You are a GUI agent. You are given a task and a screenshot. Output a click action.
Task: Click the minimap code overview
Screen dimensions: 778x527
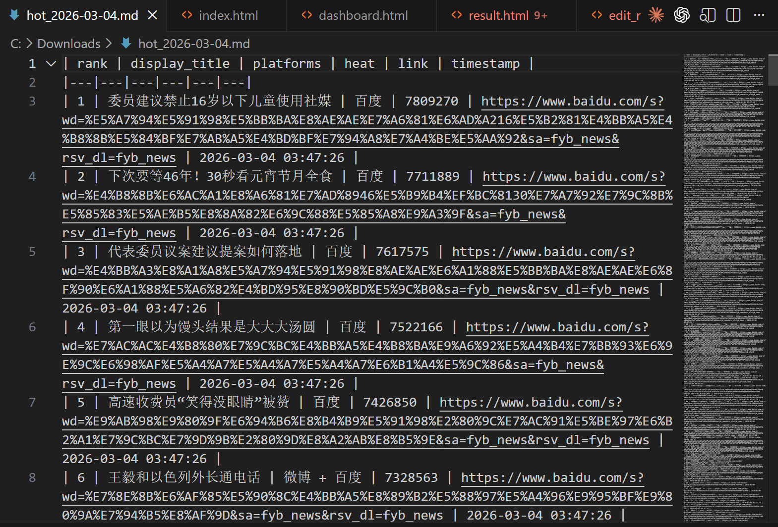click(x=724, y=248)
